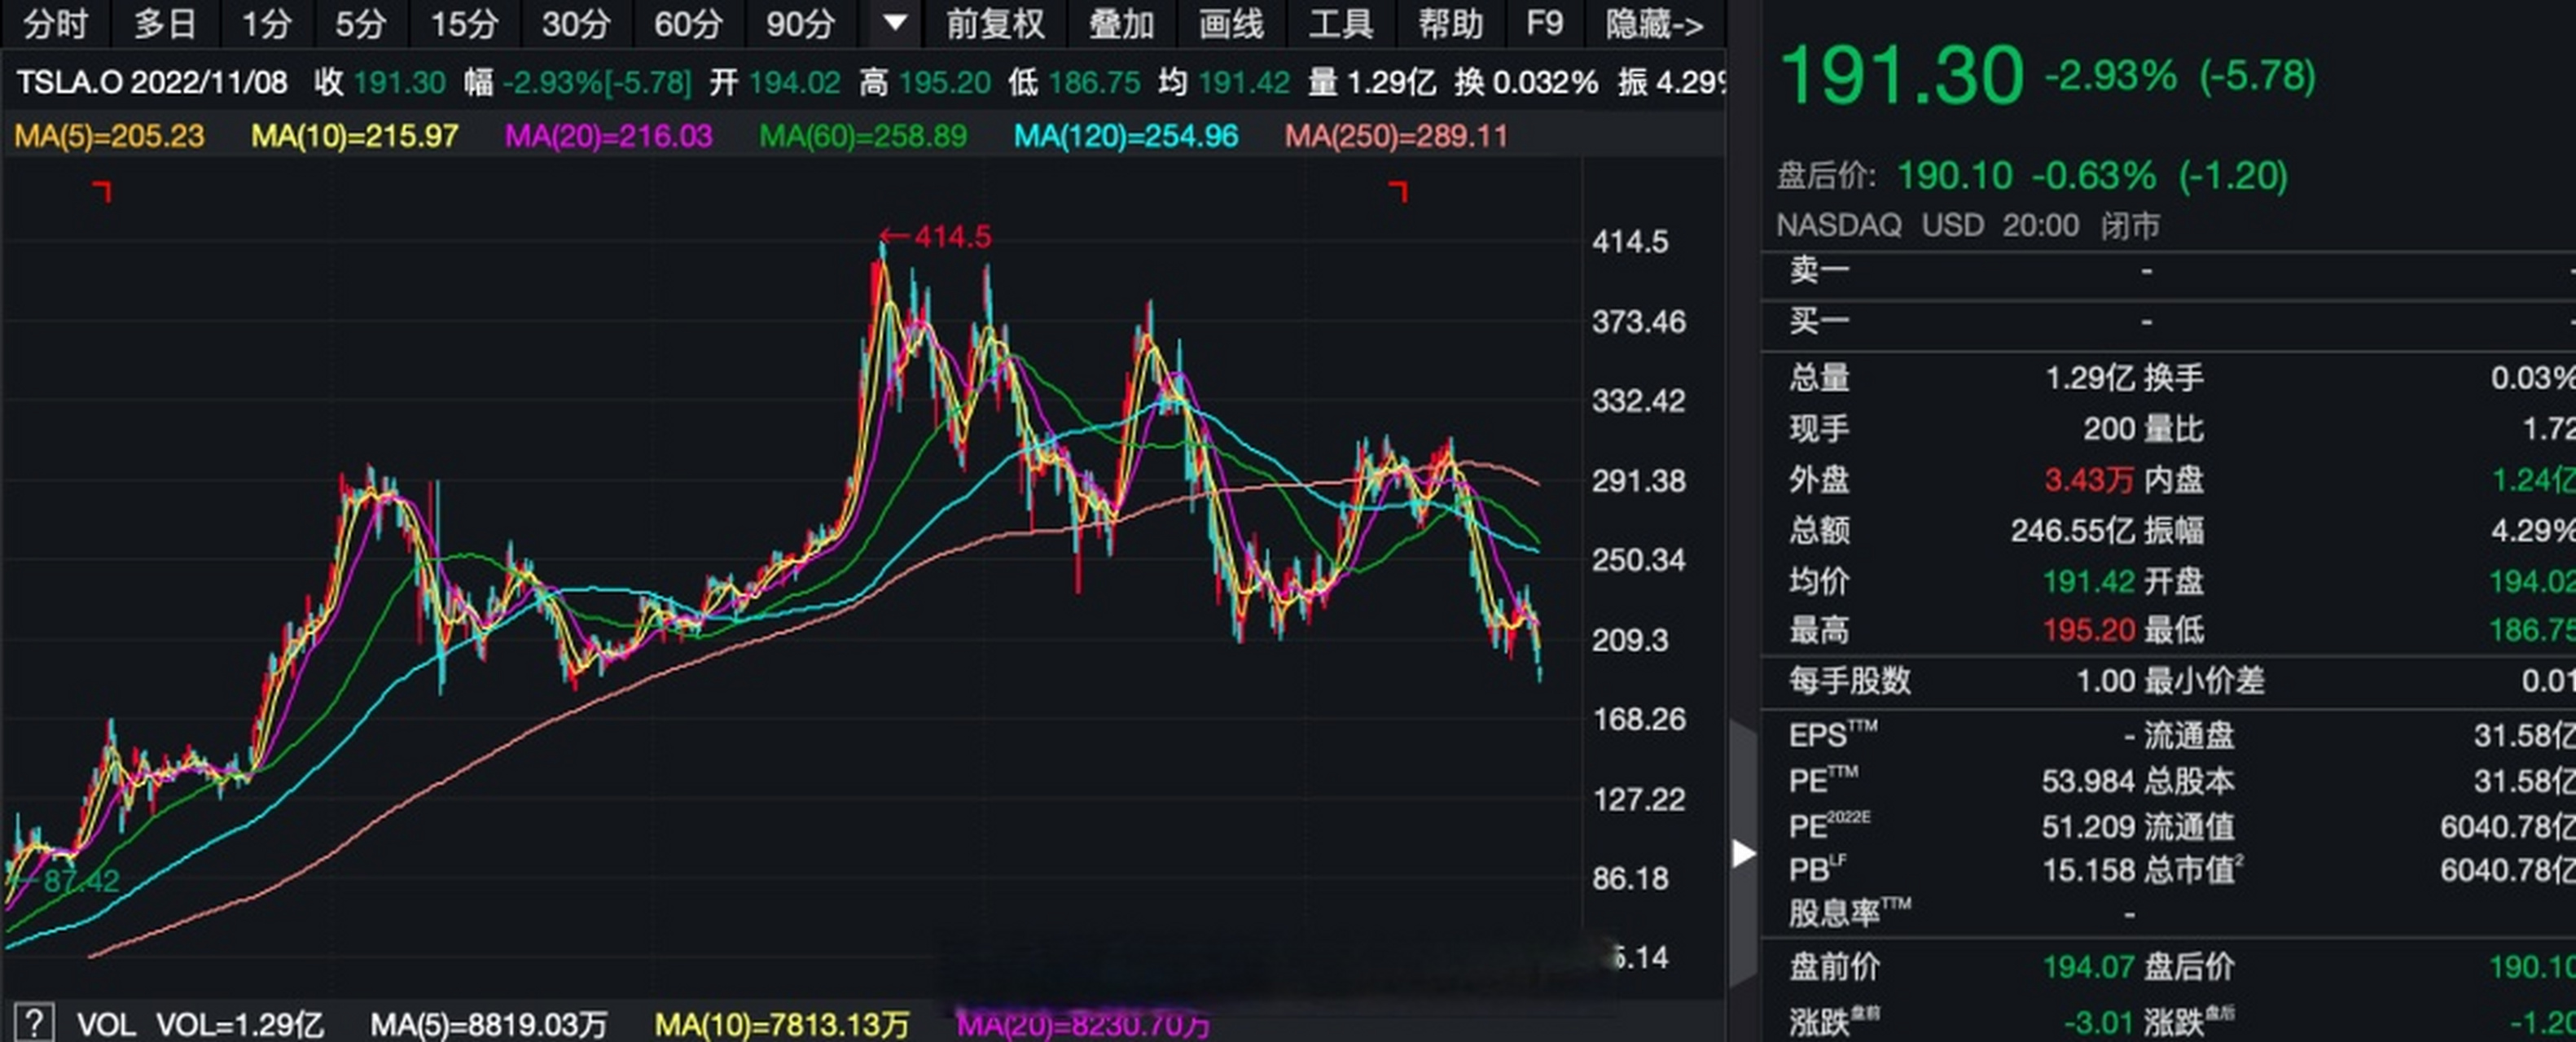
Task: Open the 帮助 help menu
Action: click(1451, 23)
